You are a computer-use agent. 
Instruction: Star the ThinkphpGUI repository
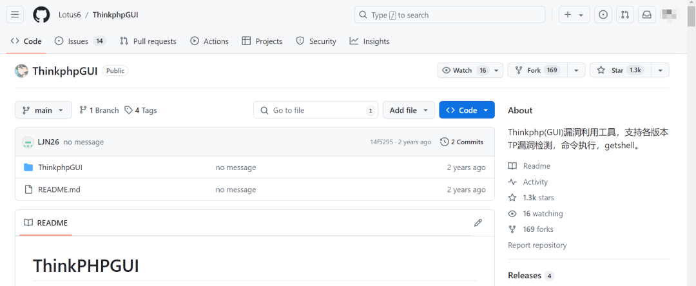point(620,70)
